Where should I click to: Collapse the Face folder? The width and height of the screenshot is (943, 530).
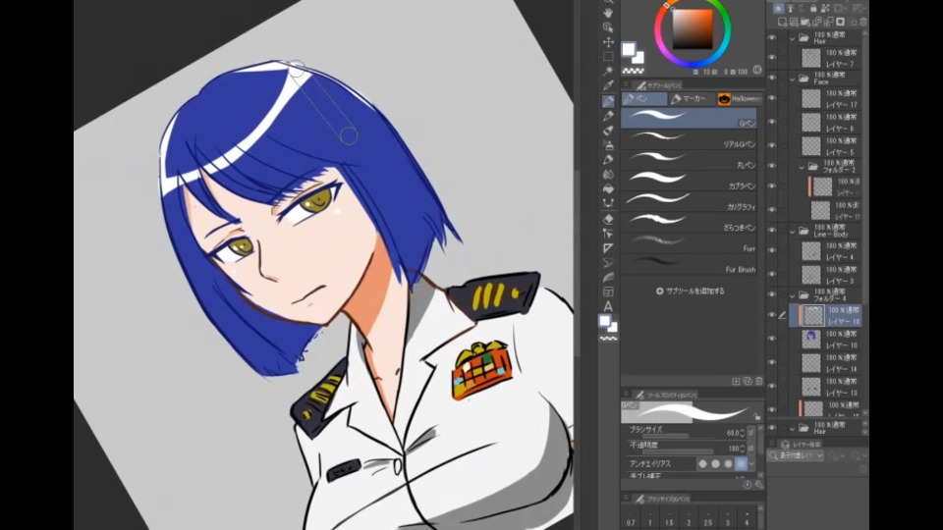pos(792,79)
